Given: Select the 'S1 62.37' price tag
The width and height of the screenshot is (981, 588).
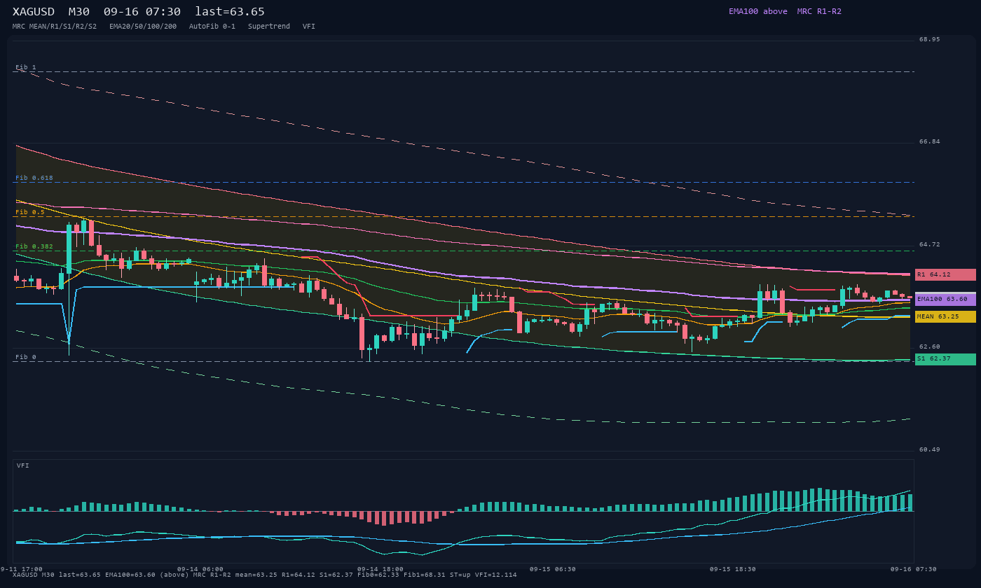Looking at the screenshot, I should pyautogui.click(x=945, y=359).
